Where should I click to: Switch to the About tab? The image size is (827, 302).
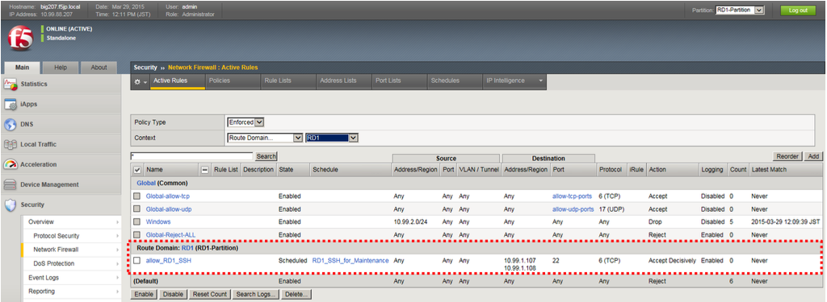pyautogui.click(x=99, y=68)
